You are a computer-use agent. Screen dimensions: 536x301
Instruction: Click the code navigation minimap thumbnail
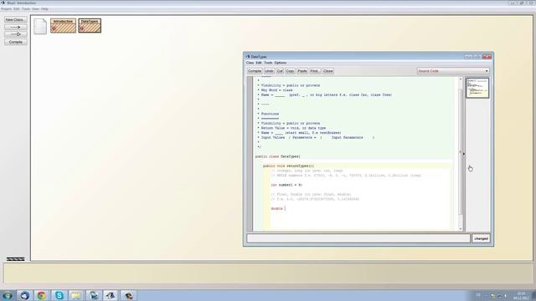(x=477, y=88)
